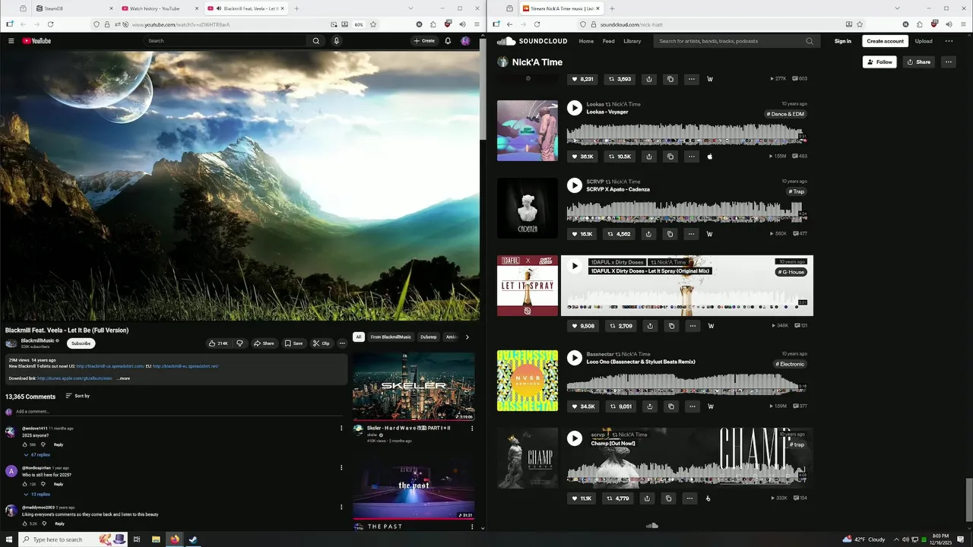Clip the Blackmill video

(x=321, y=343)
